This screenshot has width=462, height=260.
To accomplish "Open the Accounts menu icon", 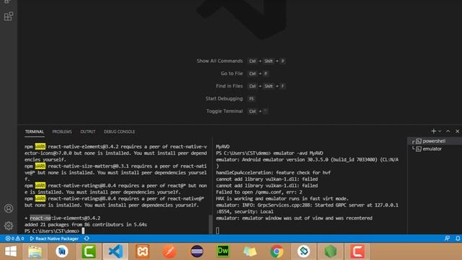I will (9, 209).
